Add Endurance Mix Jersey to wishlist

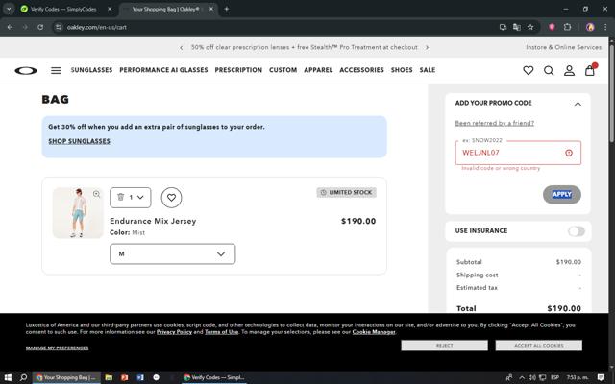171,198
